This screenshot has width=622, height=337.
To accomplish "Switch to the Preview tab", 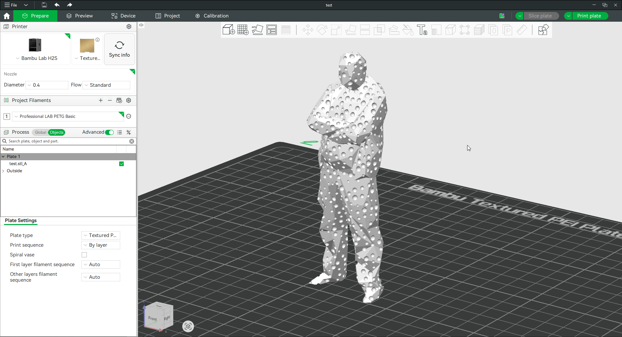I will (x=80, y=16).
